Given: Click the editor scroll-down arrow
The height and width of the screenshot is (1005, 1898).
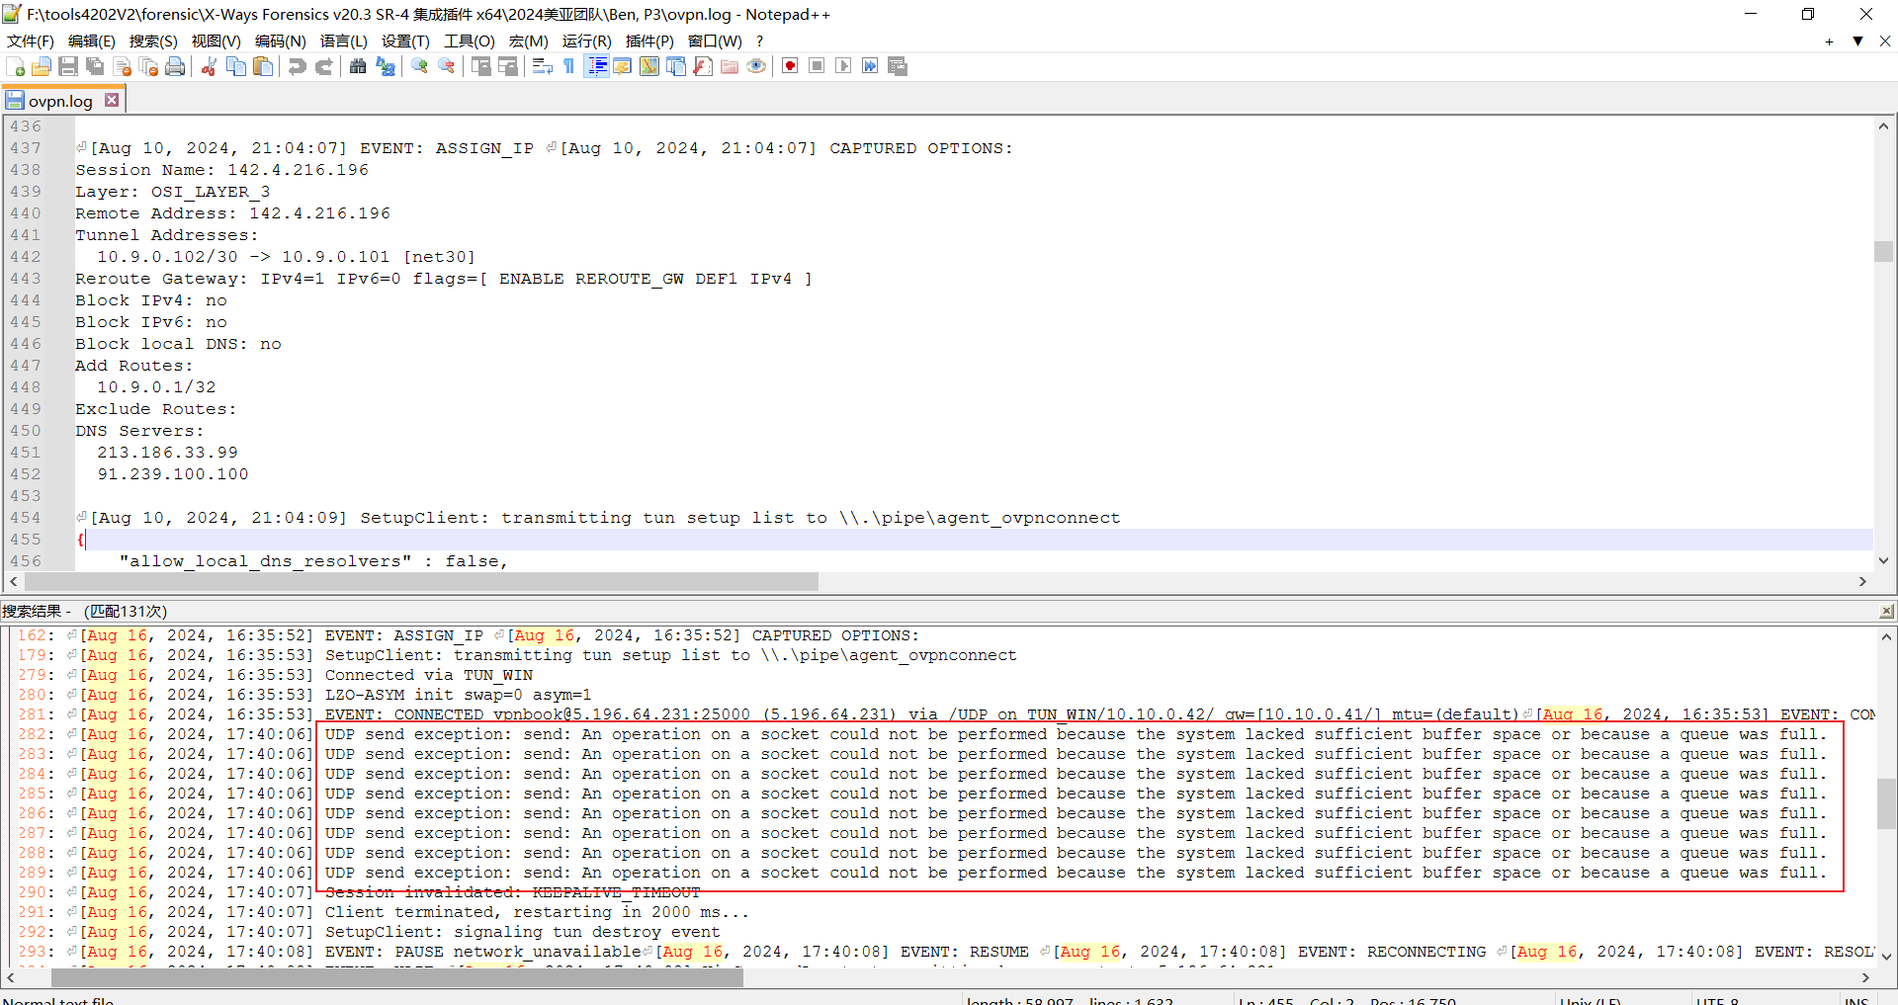Looking at the screenshot, I should 1883,560.
